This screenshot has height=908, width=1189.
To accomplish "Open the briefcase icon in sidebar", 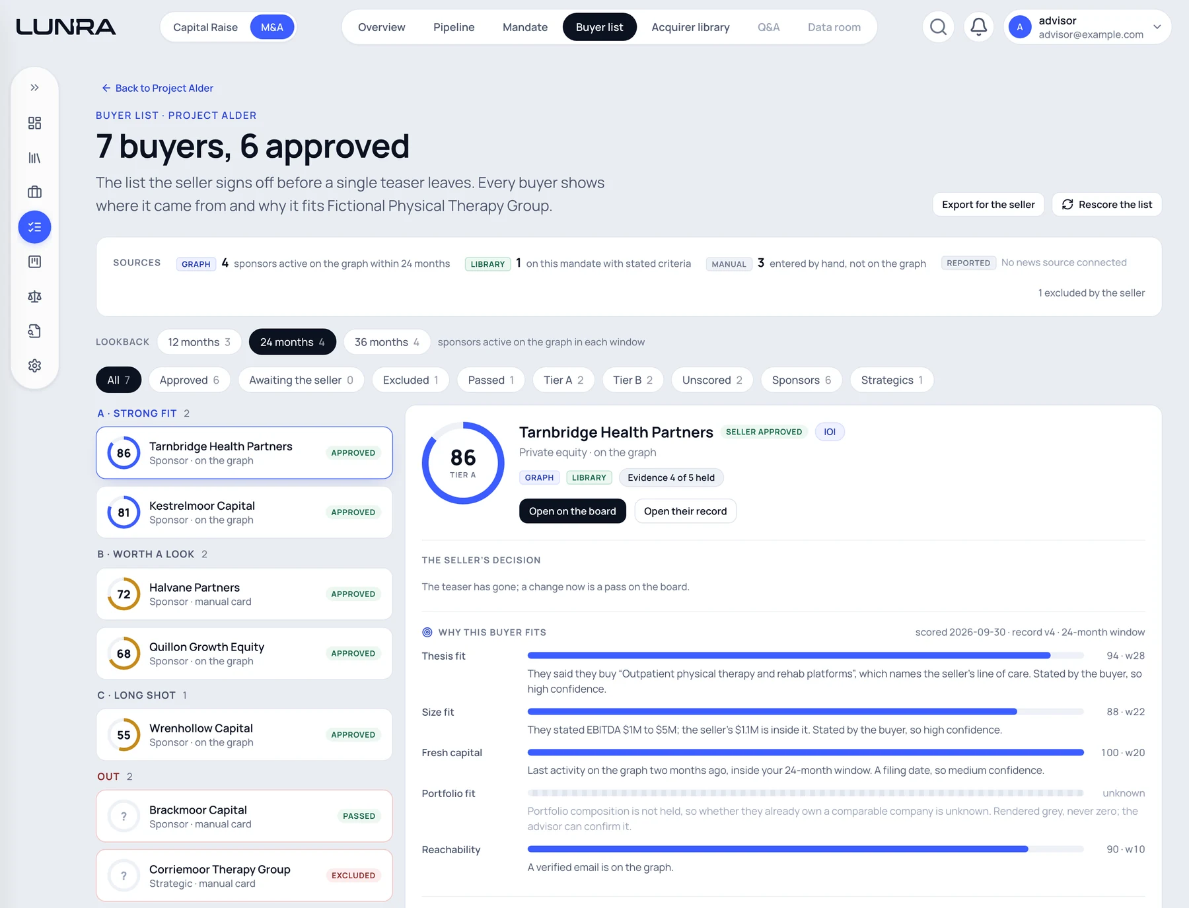I will click(x=34, y=192).
